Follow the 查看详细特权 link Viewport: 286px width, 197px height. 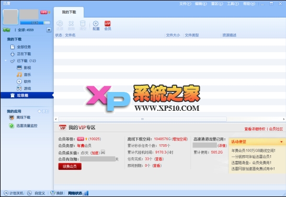coord(255,129)
